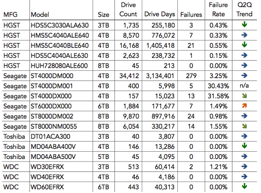Click the orange up arrow for ST6000DX000

point(244,105)
